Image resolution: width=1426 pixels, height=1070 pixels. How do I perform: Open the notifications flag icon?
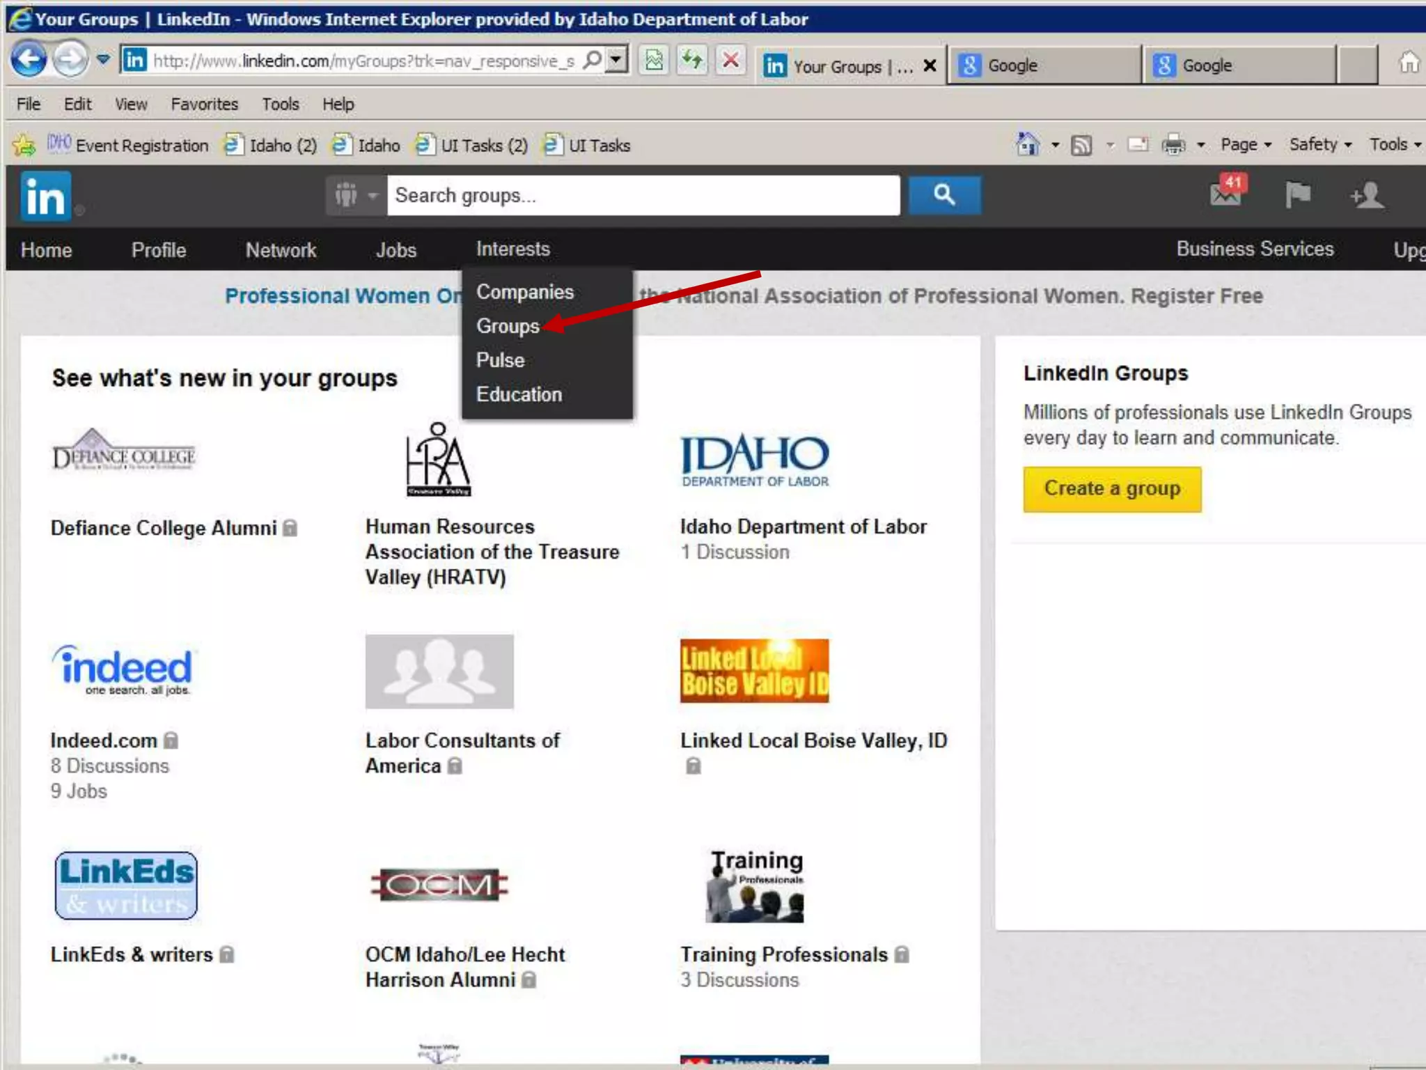(1297, 194)
